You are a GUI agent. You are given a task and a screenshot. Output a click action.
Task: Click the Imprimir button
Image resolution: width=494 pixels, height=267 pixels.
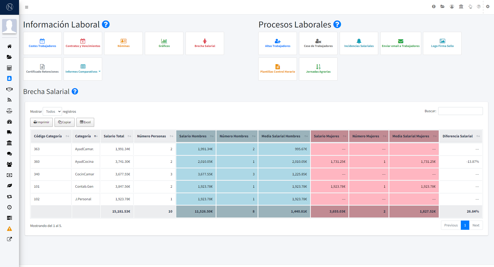tap(41, 122)
